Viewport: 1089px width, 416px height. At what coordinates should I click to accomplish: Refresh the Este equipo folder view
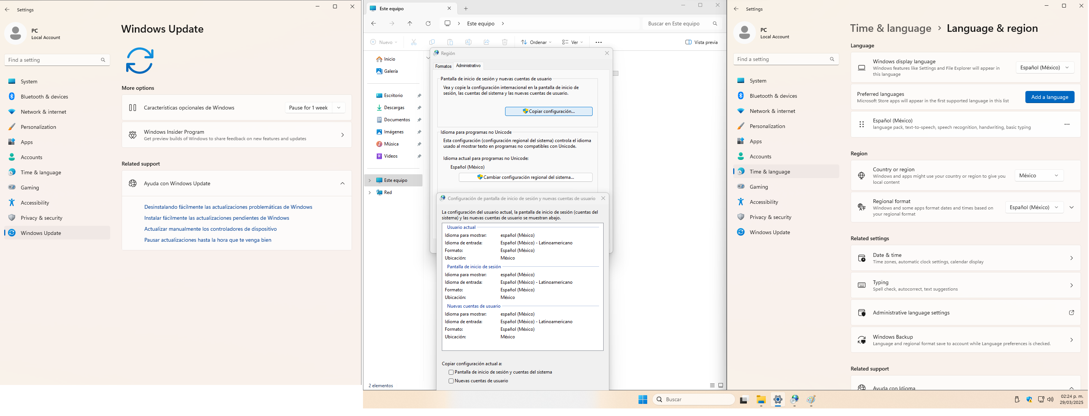click(x=428, y=23)
